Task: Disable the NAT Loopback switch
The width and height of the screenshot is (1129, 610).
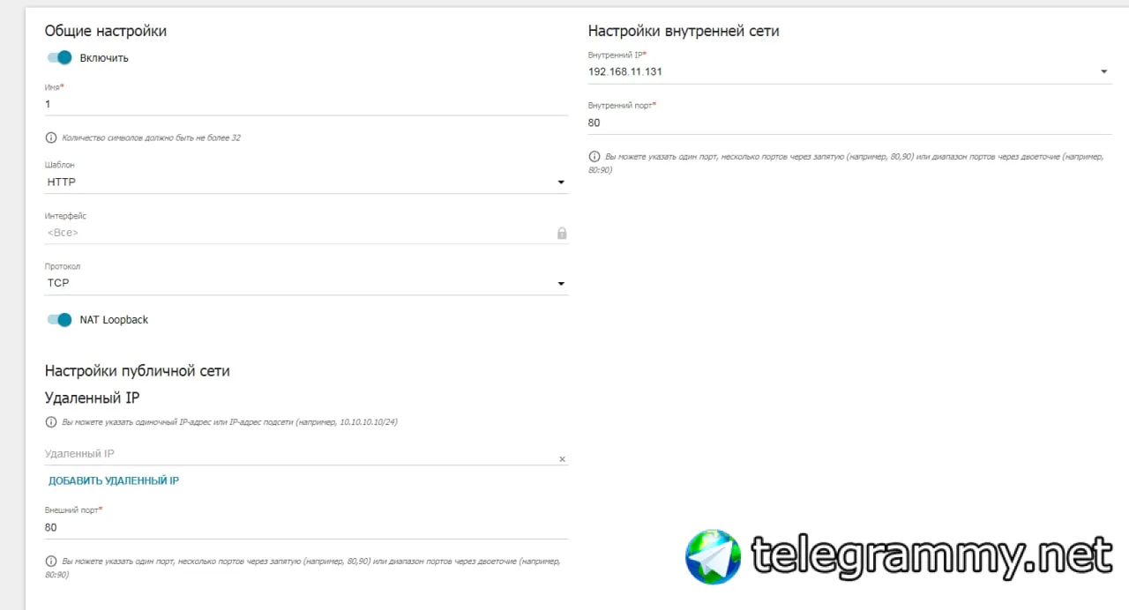Action: [x=59, y=320]
